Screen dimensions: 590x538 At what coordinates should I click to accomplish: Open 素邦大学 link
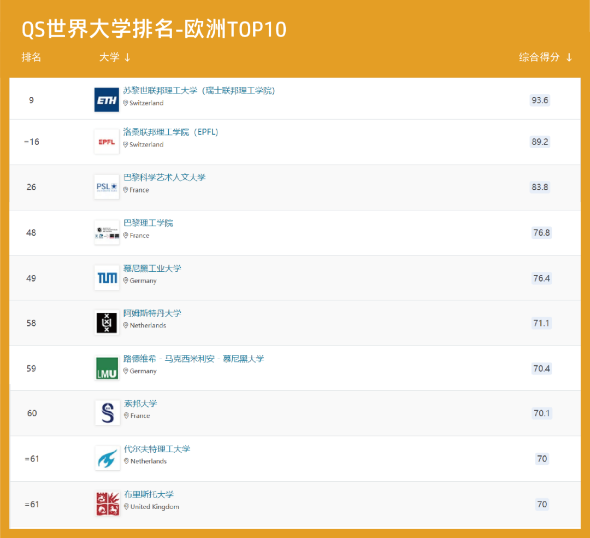pyautogui.click(x=141, y=403)
